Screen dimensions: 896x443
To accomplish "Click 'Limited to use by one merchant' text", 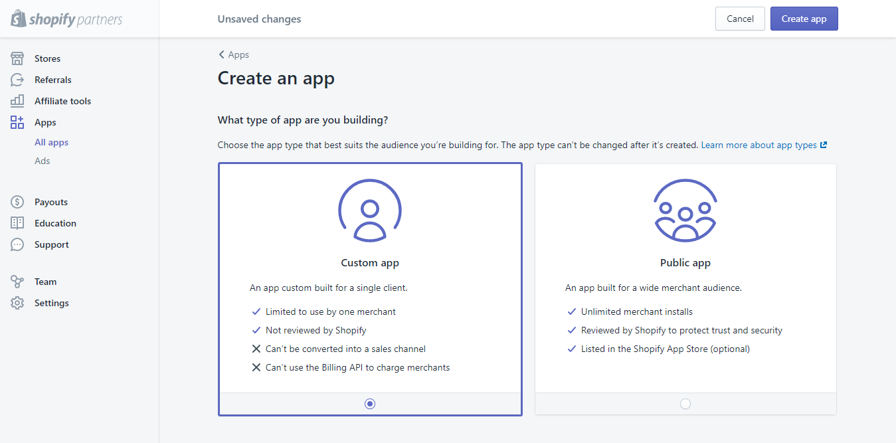I will click(x=331, y=311).
